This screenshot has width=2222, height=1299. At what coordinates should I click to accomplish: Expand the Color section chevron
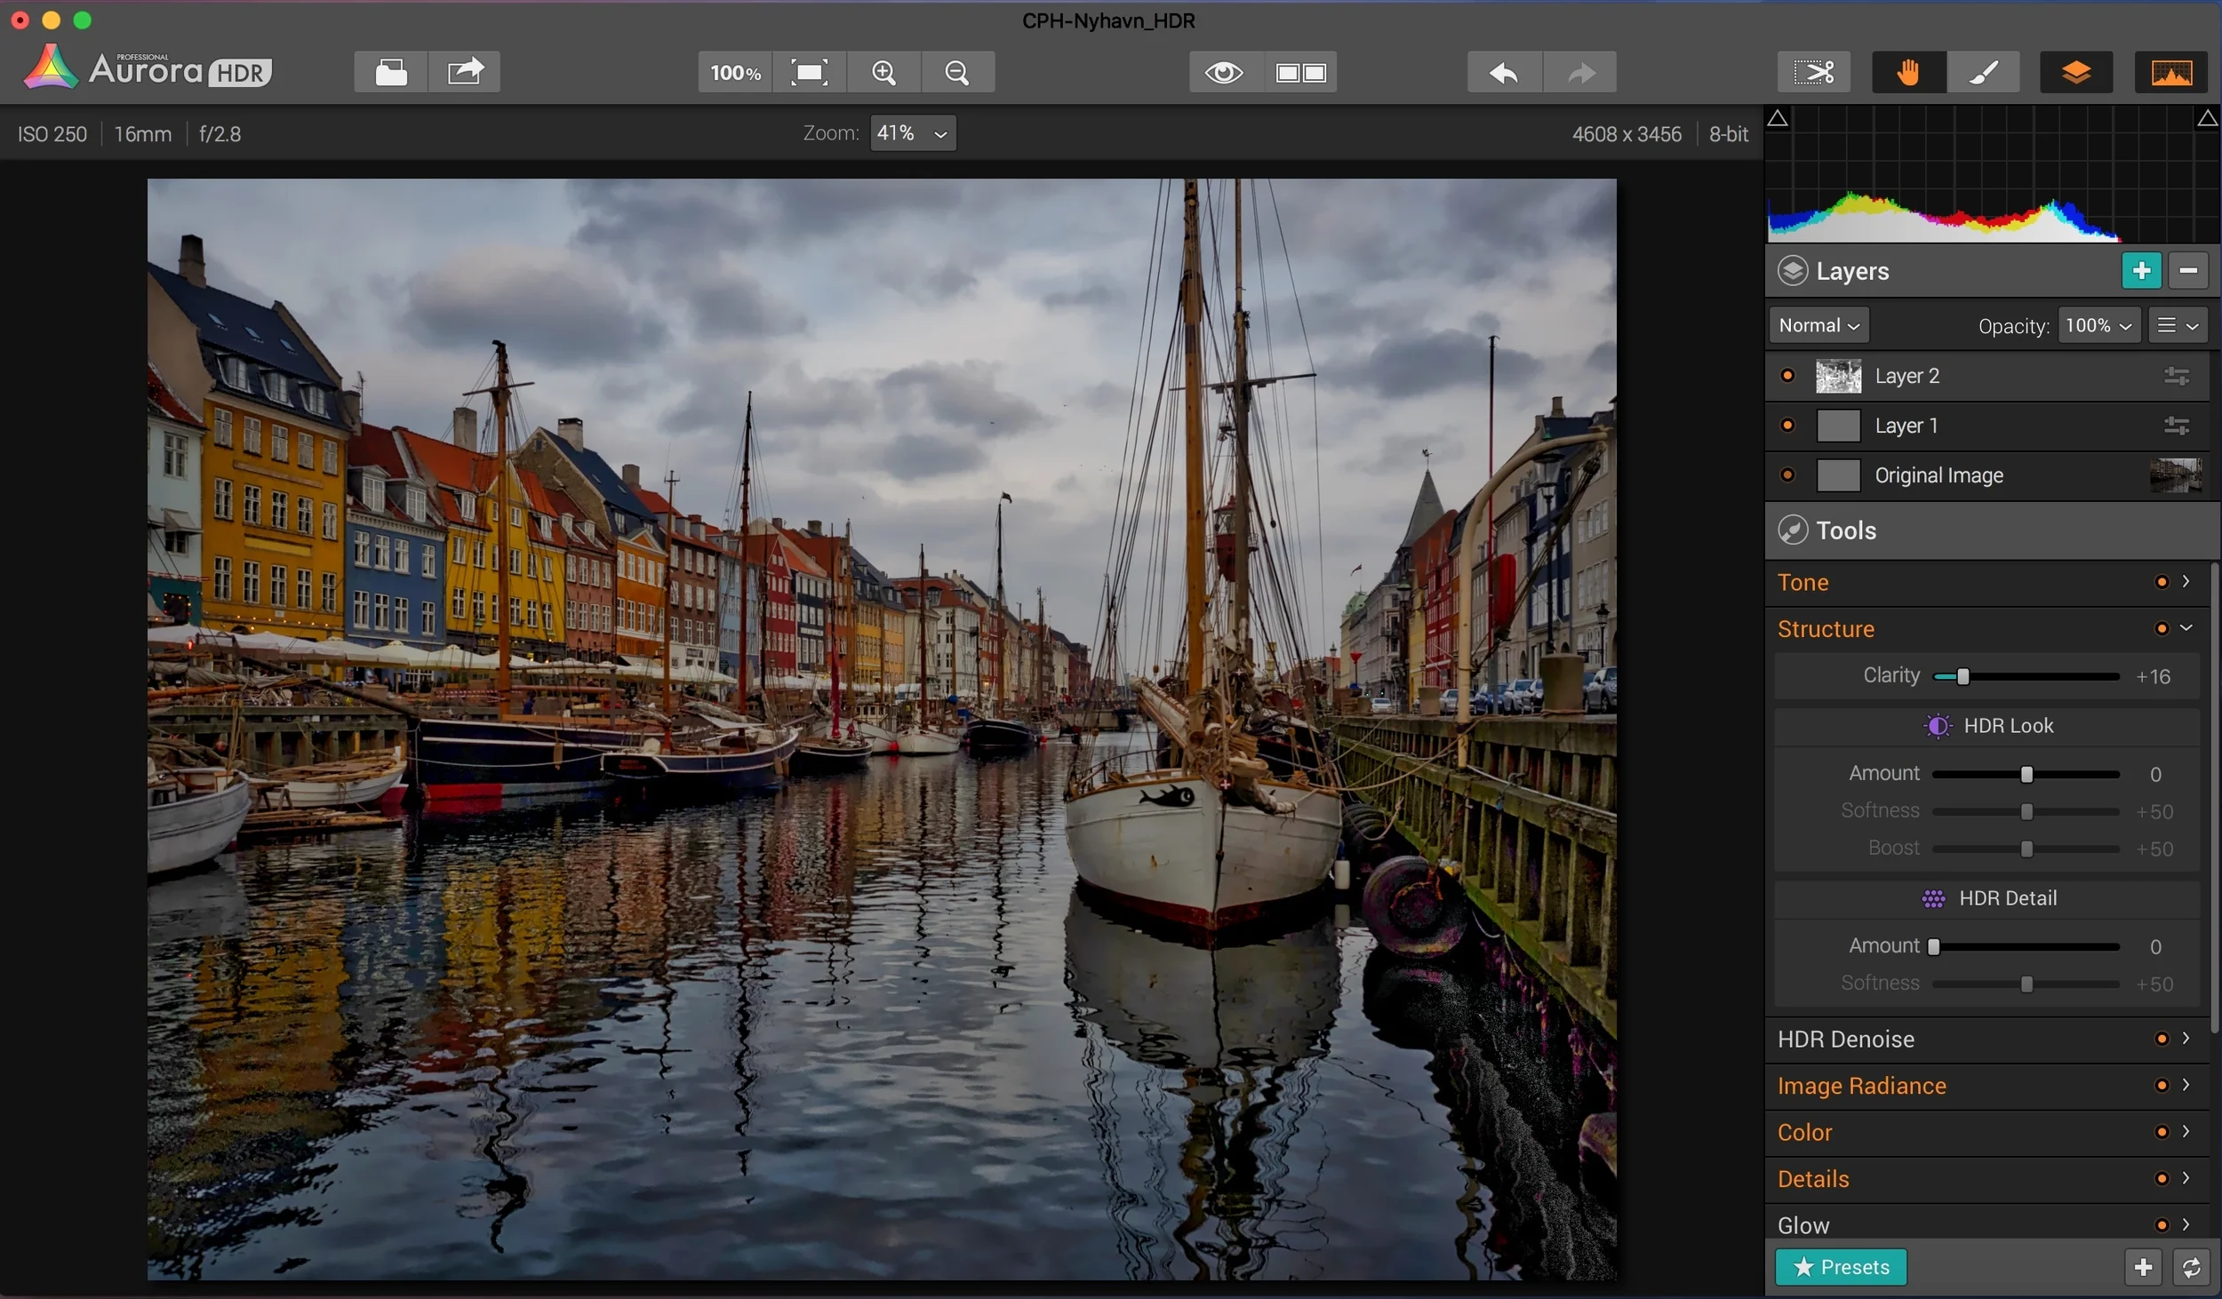(2186, 1132)
